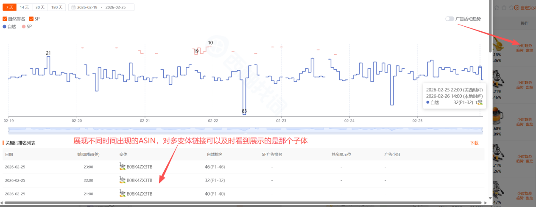536x207 pixels.
Task: Open the start date 2026-02-19 picker
Action: 87,8
